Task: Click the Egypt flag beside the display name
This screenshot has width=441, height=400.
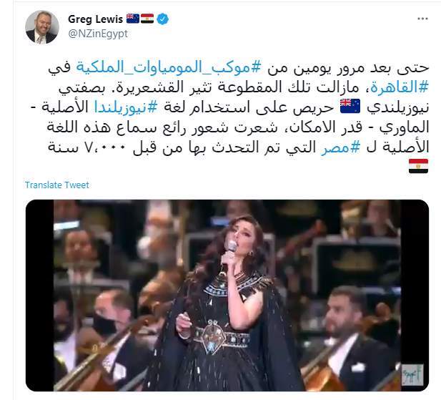Action: (147, 19)
